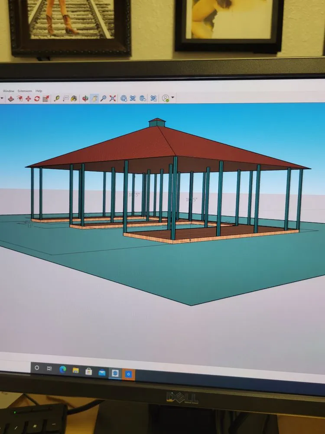Select the Pan hand tool
325x434 pixels.
coord(94,99)
